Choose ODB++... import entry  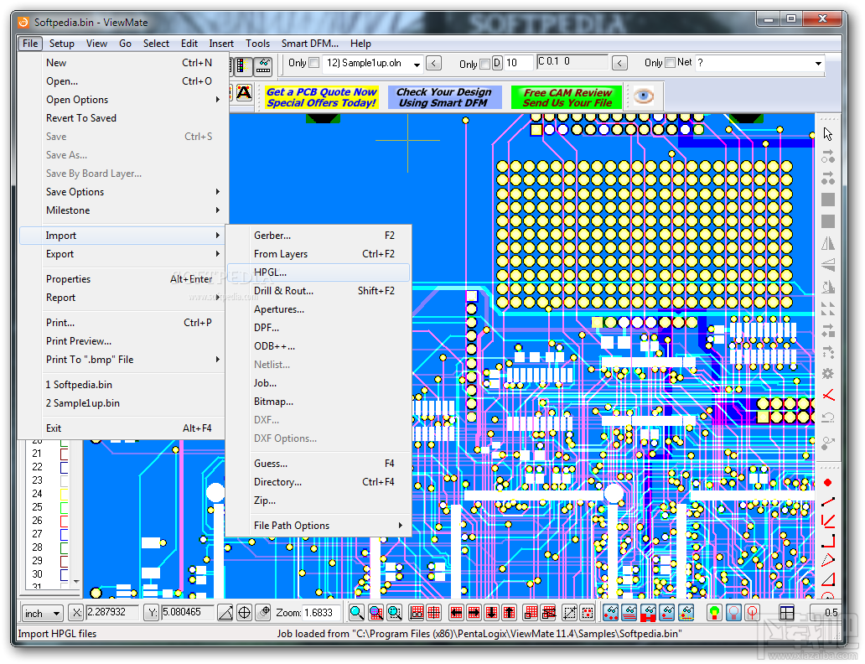point(319,346)
